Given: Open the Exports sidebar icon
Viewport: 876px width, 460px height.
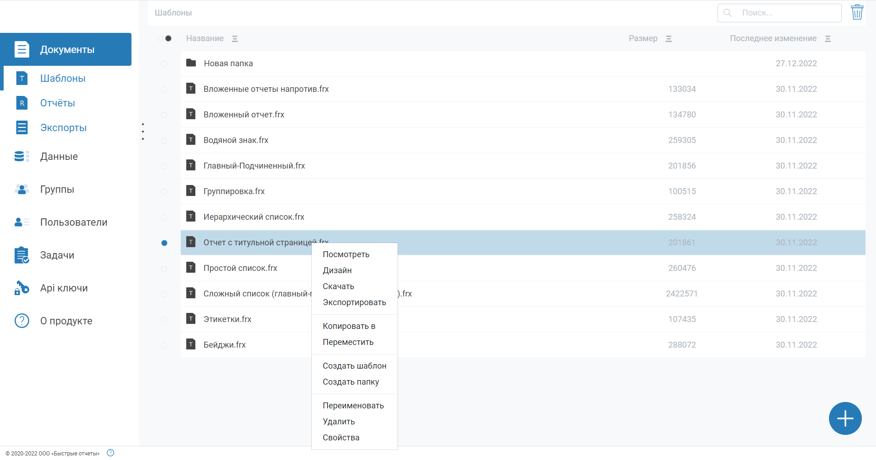Looking at the screenshot, I should (22, 127).
